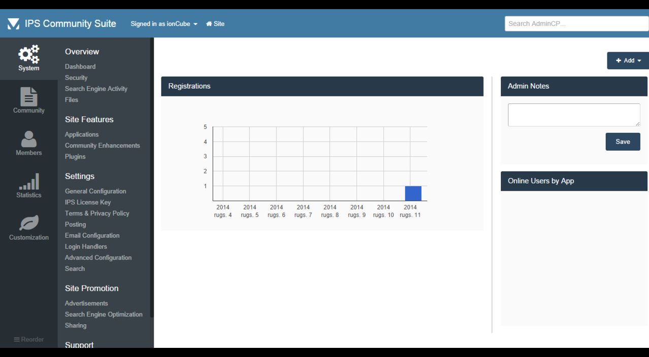Open Email Configuration
649x357 pixels.
92,236
